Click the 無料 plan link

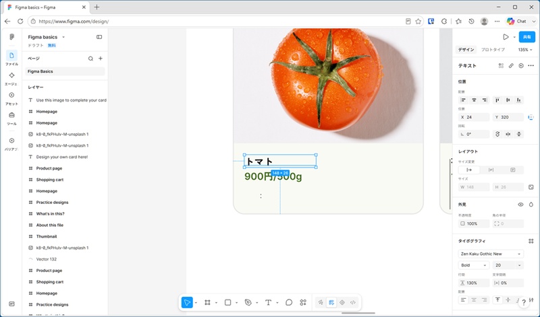coord(52,45)
